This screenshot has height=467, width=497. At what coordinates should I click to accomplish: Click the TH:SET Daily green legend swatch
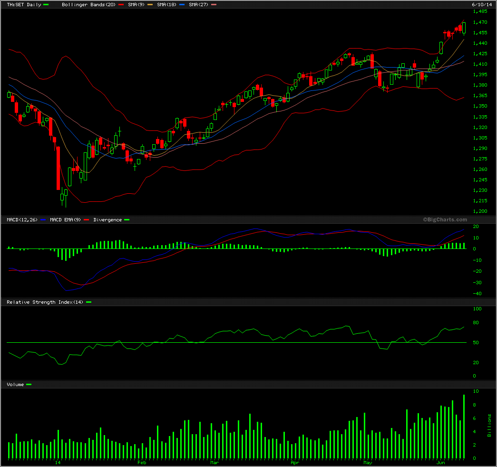pos(46,5)
